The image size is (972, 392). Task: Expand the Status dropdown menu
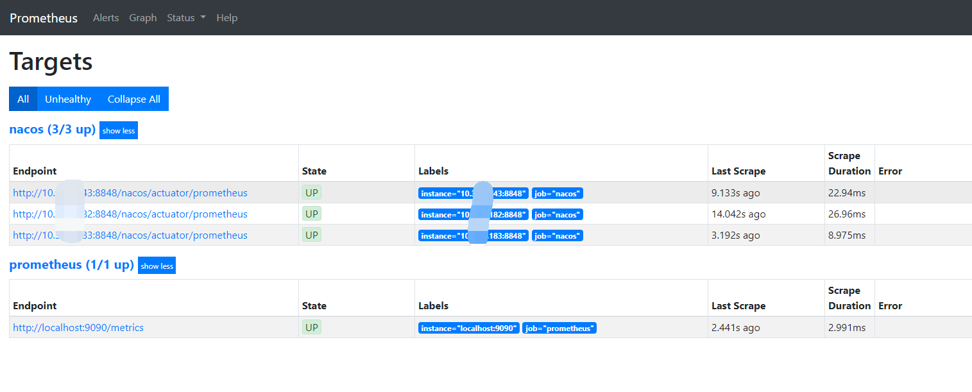[186, 18]
